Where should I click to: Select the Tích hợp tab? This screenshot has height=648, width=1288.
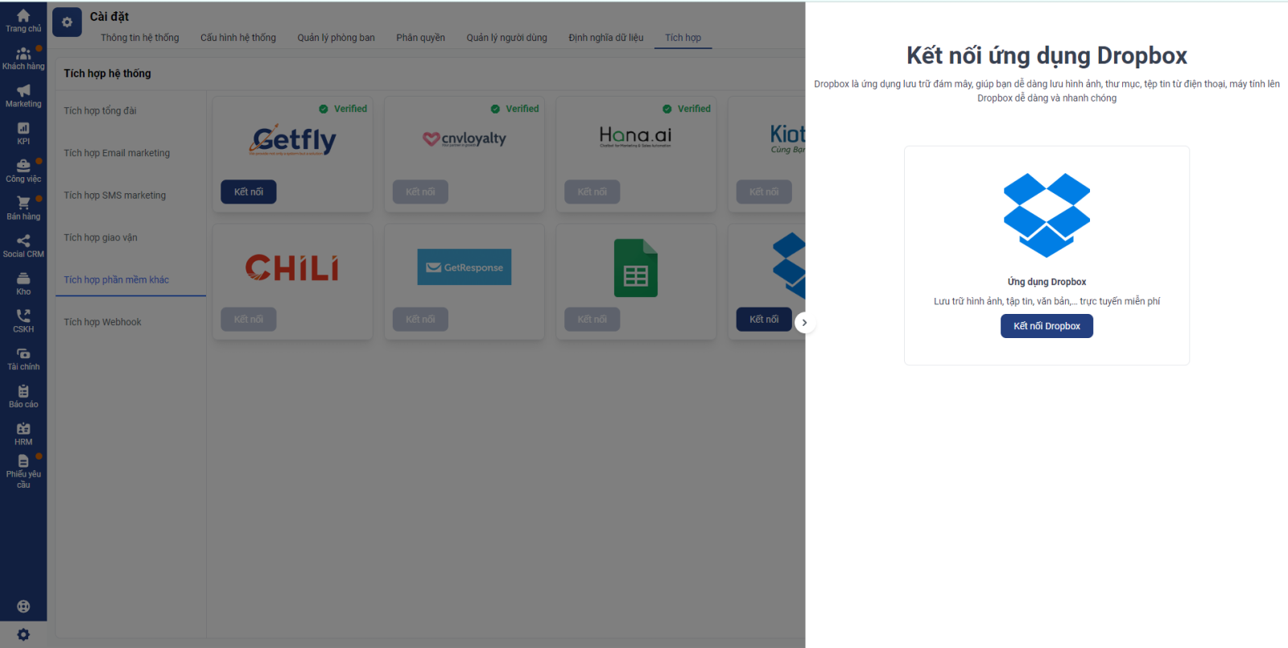click(x=683, y=38)
